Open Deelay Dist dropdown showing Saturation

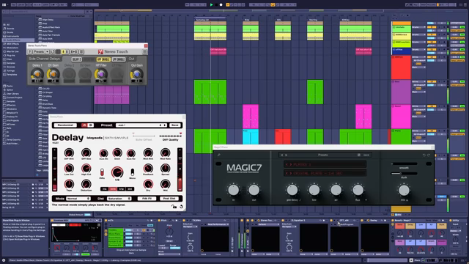pyautogui.click(x=119, y=199)
